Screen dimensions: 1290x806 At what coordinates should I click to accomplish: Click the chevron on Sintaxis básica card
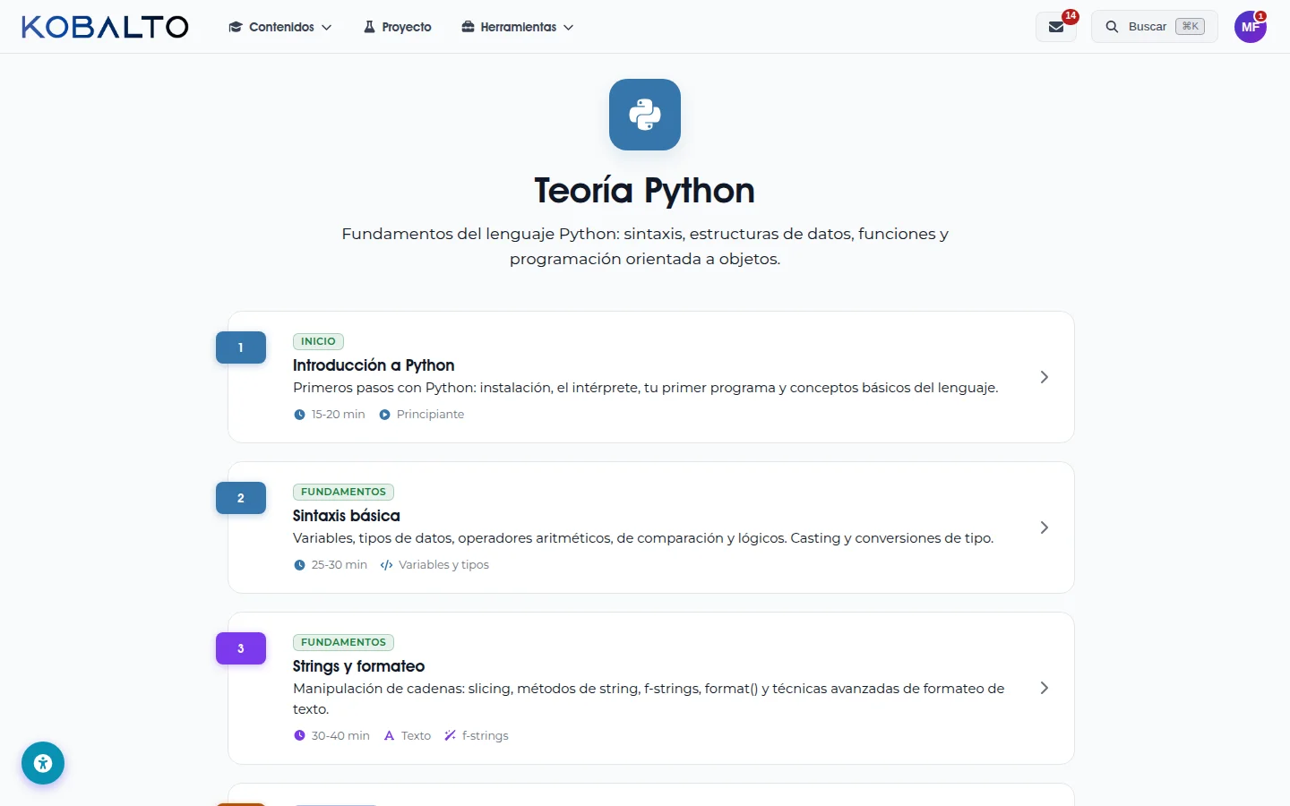tap(1044, 527)
